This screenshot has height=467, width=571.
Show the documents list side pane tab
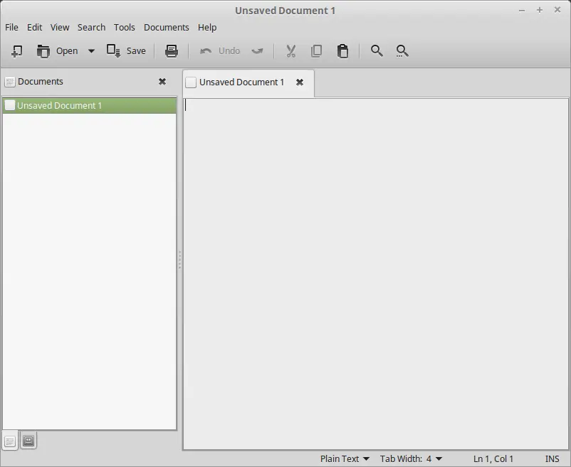click(10, 441)
